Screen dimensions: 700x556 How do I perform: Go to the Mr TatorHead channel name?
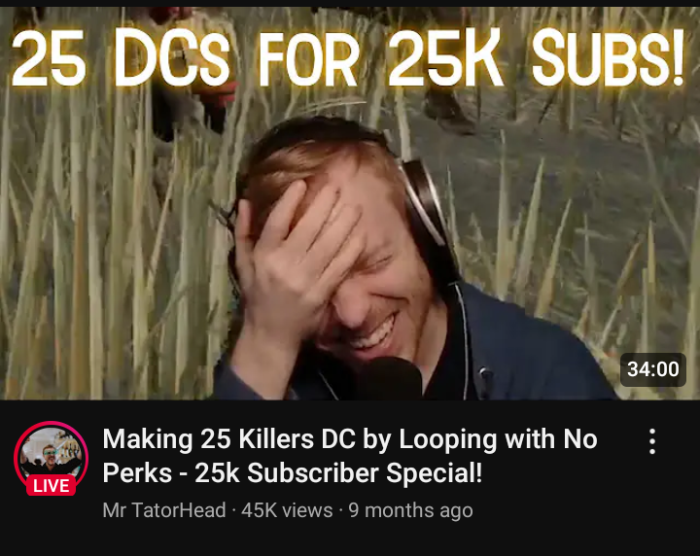(164, 510)
